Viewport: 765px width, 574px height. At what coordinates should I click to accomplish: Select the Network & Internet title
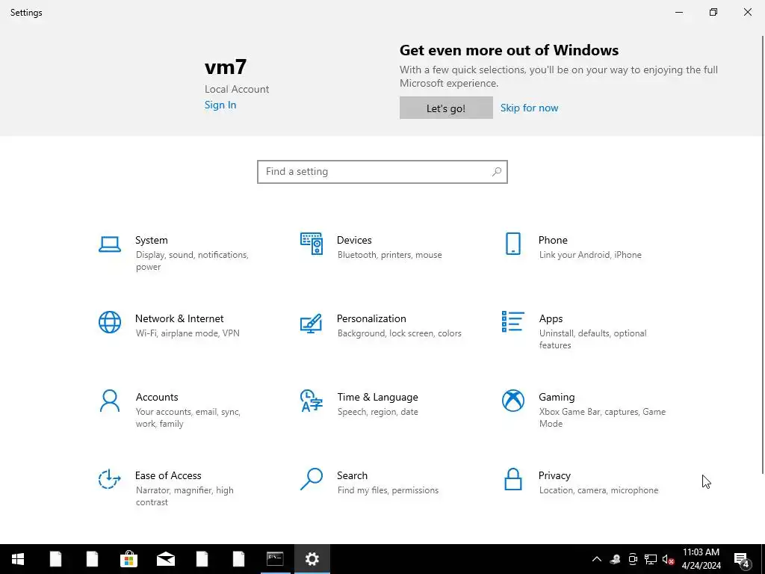[179, 318]
